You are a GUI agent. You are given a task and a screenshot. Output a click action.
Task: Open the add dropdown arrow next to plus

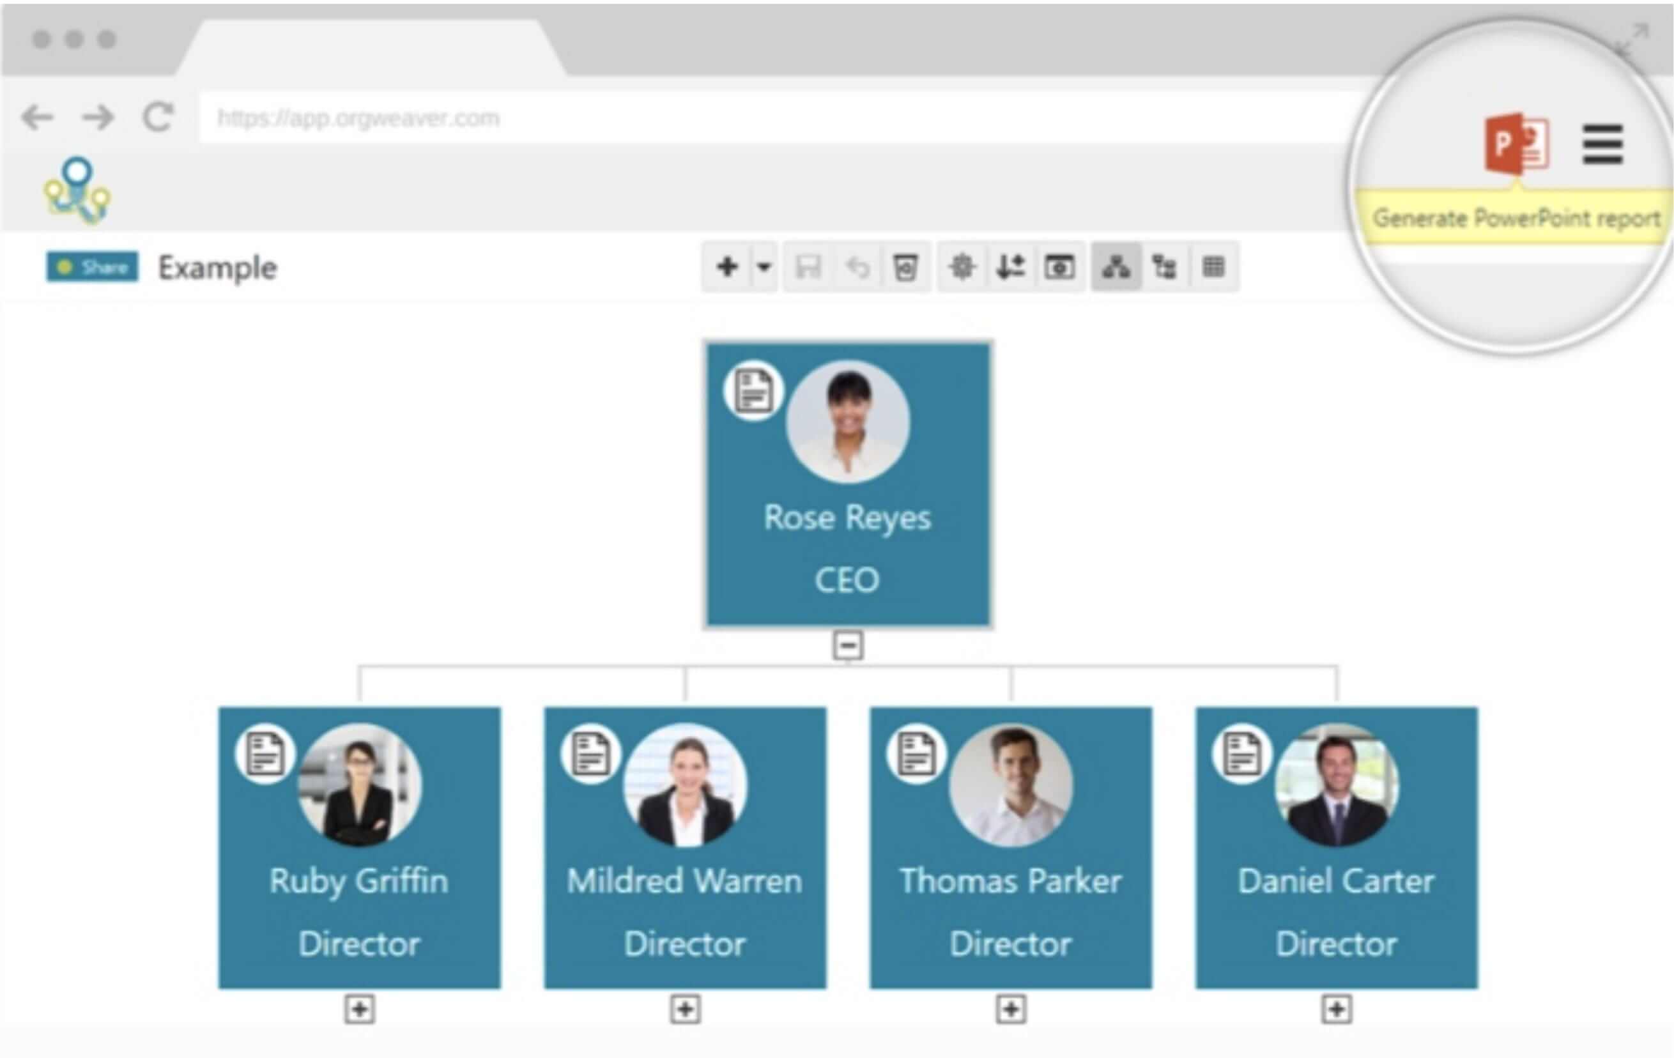[x=764, y=267]
